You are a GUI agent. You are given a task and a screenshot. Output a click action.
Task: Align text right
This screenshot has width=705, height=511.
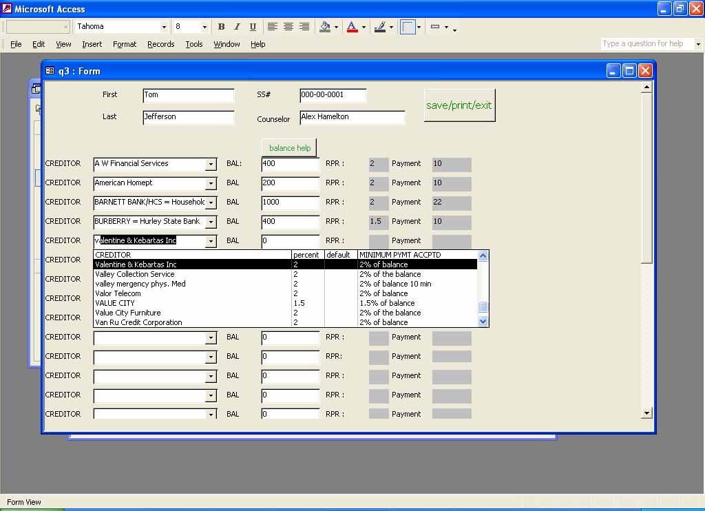click(304, 27)
